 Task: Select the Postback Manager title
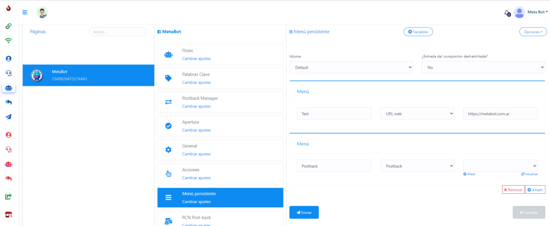click(200, 98)
